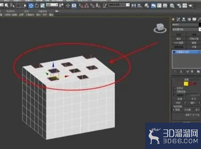Click the Use Pivot Point Center icon
This screenshot has height=149, width=201.
point(61,6)
